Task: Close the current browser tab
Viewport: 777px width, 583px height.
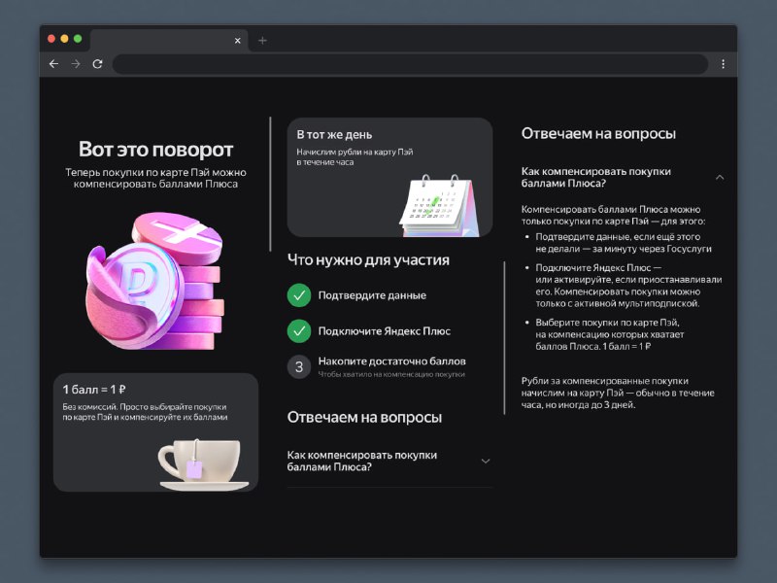Action: tap(237, 41)
